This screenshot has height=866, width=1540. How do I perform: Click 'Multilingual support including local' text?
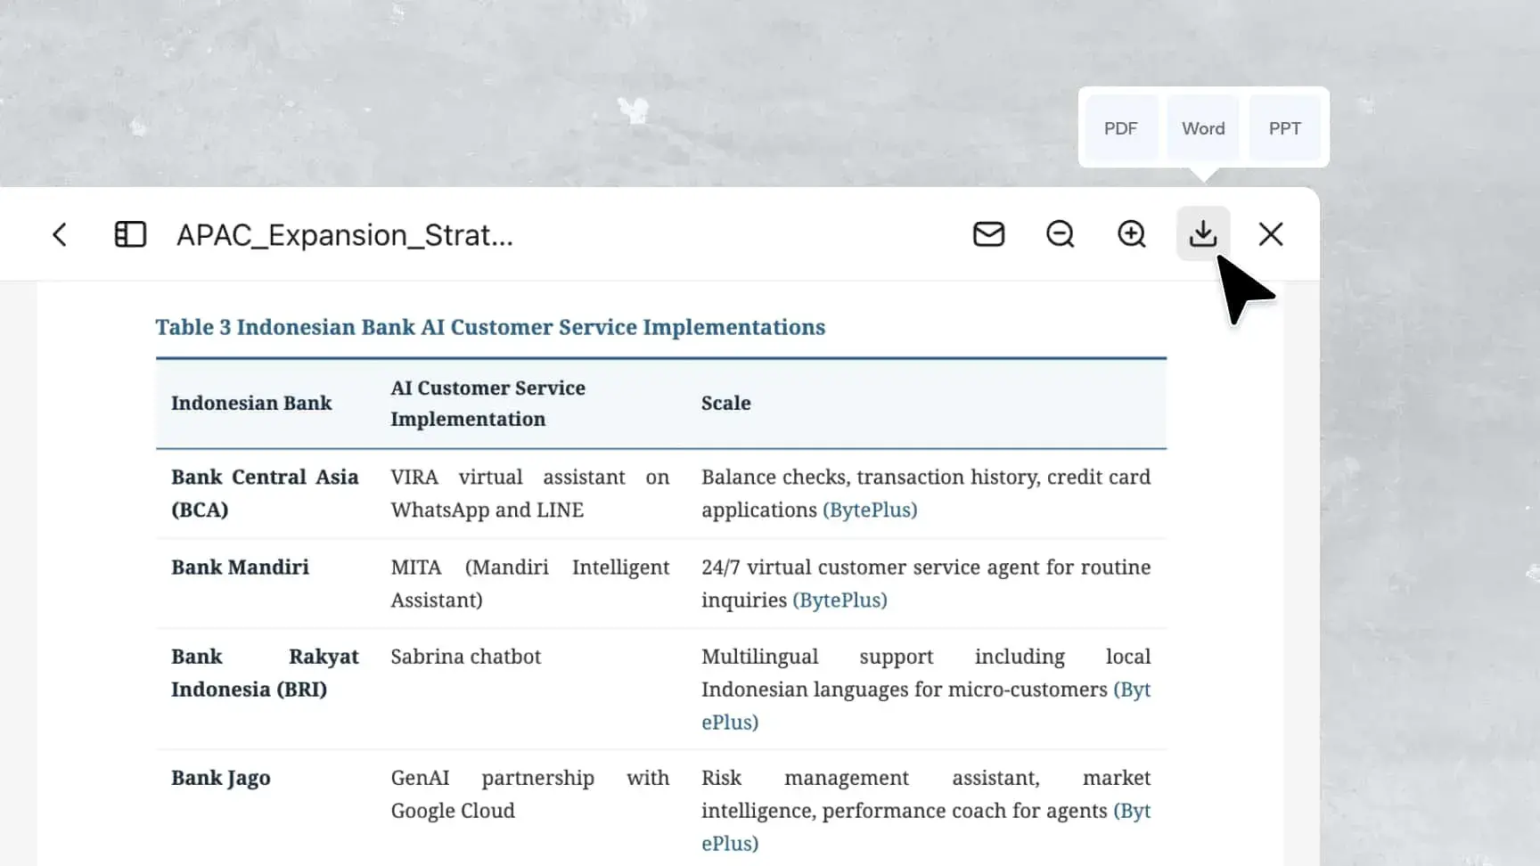click(x=926, y=657)
